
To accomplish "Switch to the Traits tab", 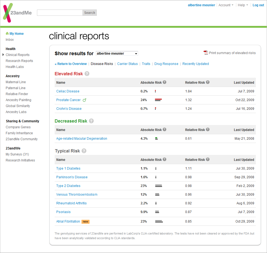I will coord(146,64).
